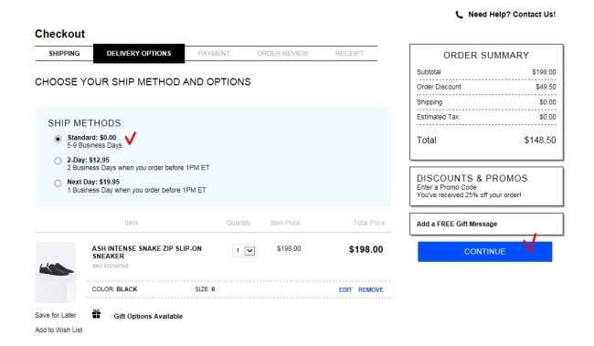Select Standard $0.00 shipping radio button
Screen dimensions: 594x346
pos(58,139)
